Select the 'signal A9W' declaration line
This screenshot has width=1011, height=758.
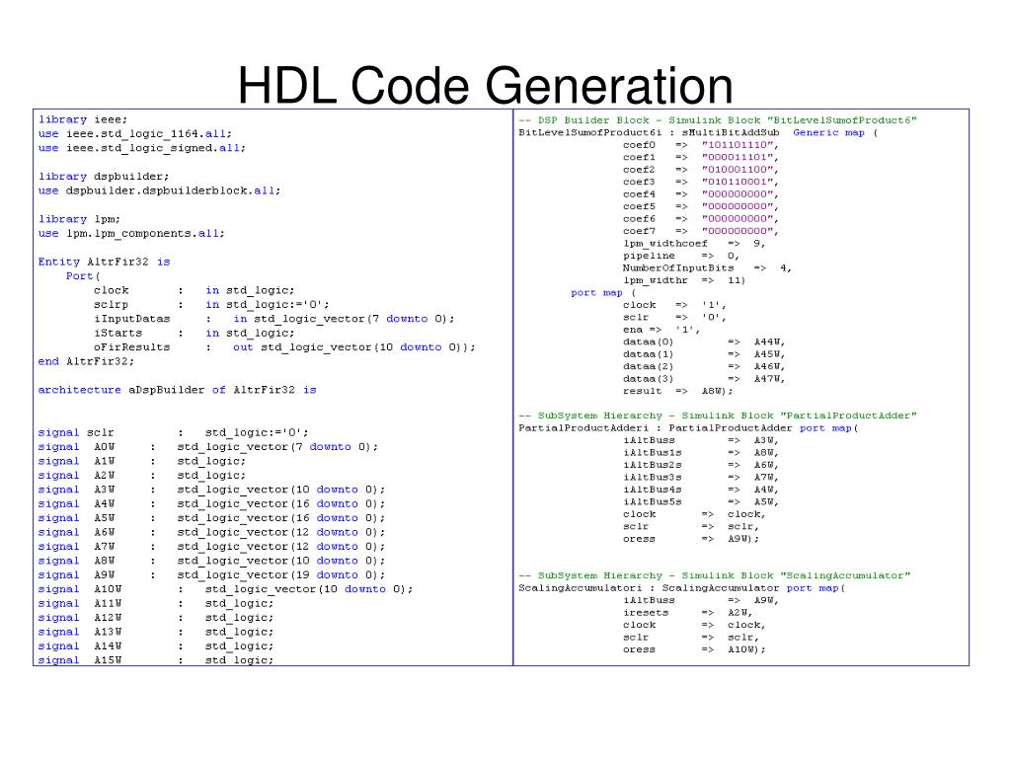[211, 574]
